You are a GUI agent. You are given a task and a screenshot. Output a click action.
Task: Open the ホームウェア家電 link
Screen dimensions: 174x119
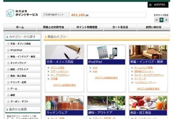[x=143, y=68]
